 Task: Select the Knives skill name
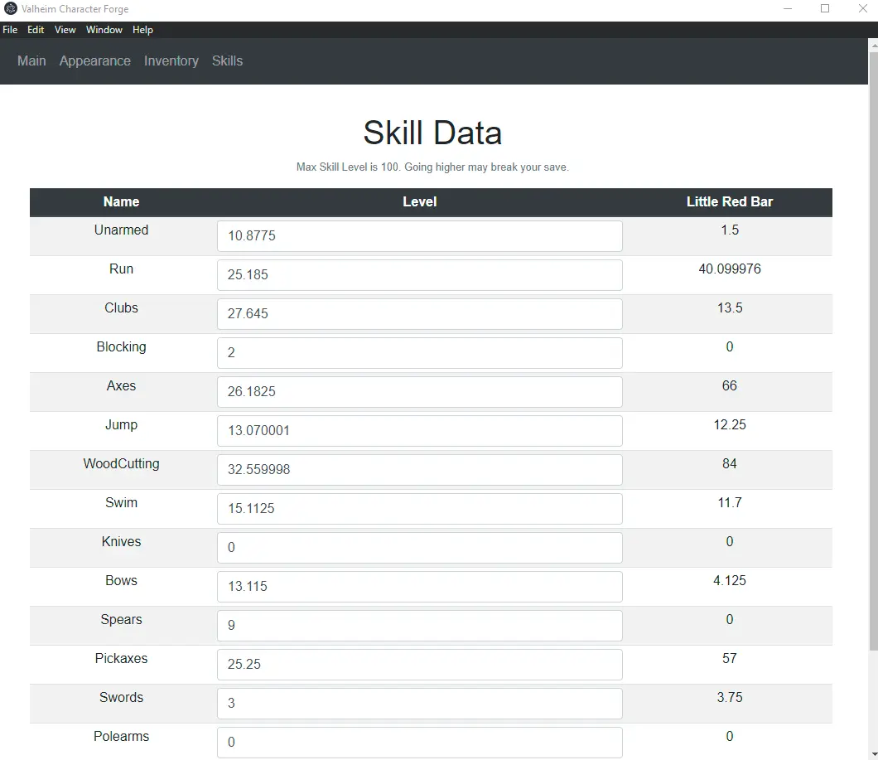(122, 541)
